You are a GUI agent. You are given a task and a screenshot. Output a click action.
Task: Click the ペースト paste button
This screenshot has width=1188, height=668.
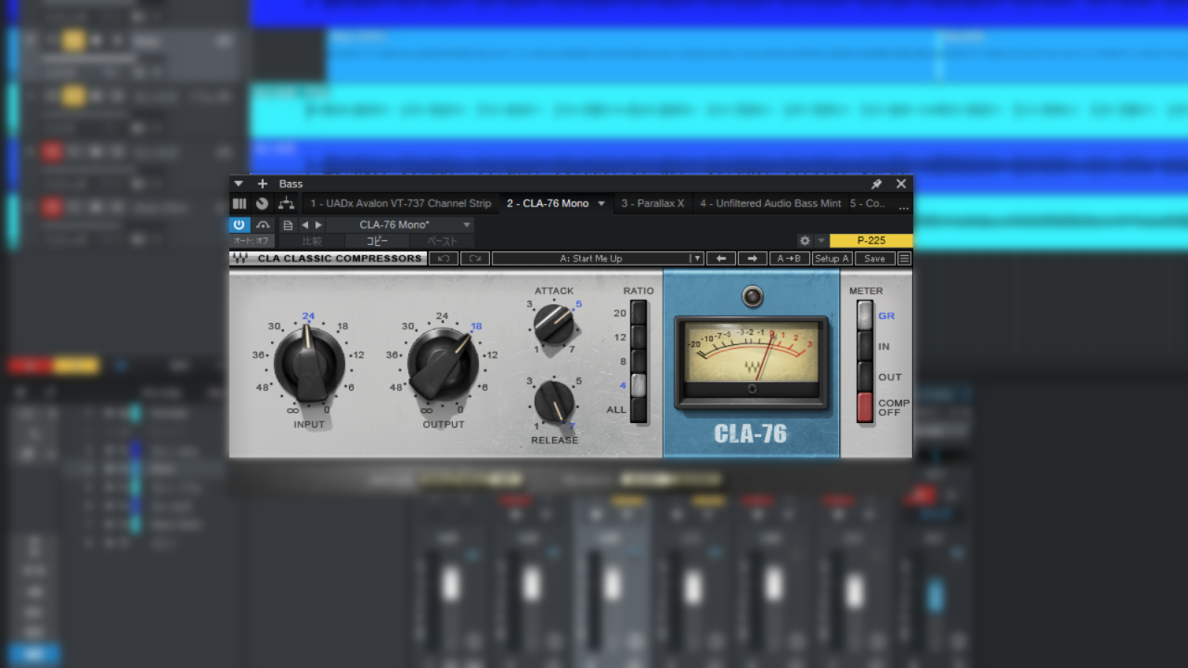[442, 240]
